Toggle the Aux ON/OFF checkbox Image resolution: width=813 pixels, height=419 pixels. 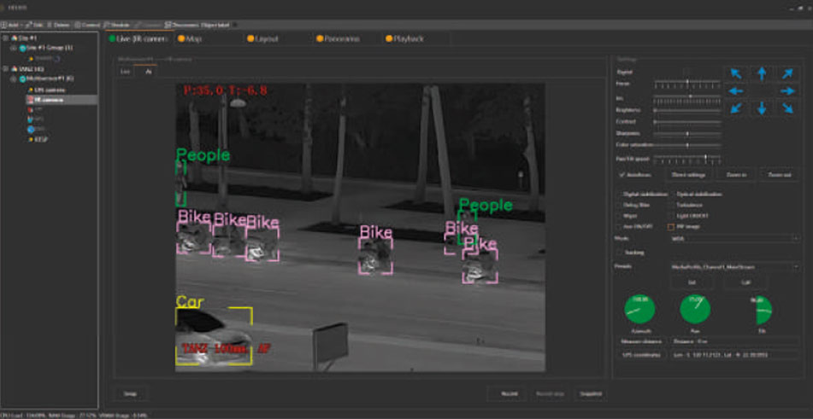pos(619,227)
